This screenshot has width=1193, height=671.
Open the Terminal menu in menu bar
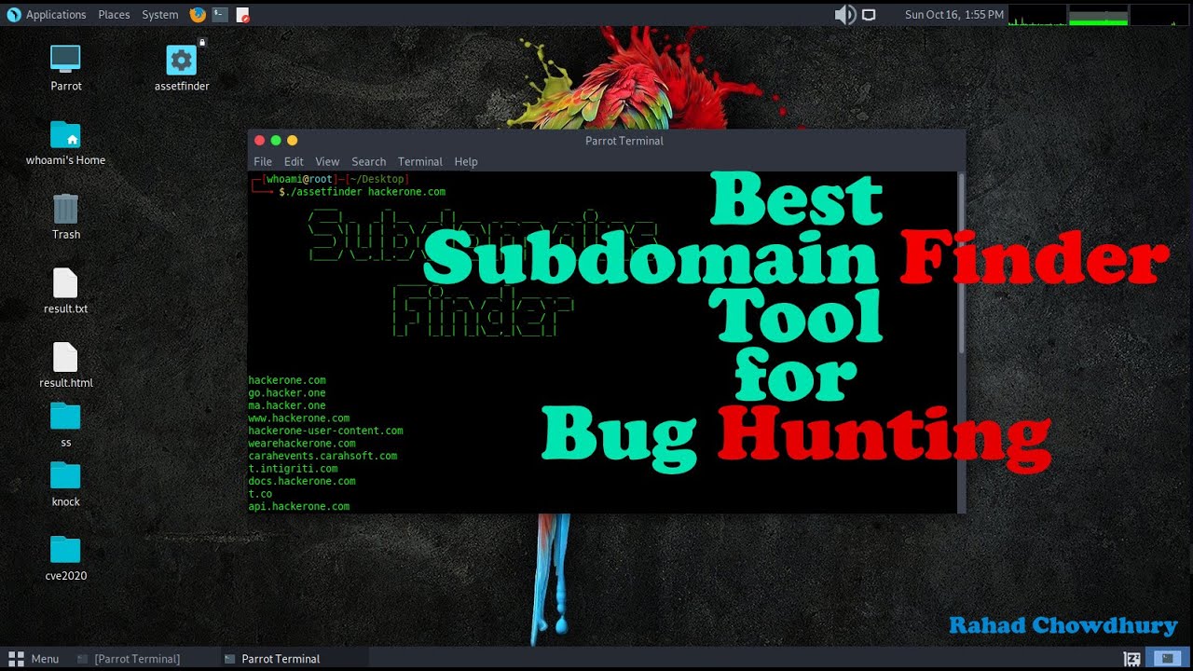click(x=419, y=161)
